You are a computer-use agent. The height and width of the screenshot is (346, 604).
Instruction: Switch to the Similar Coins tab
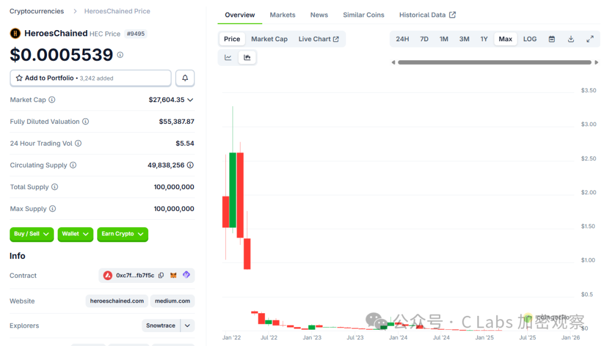point(364,15)
